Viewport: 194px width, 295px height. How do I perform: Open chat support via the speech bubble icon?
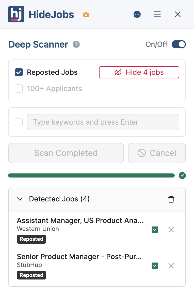pos(137,14)
